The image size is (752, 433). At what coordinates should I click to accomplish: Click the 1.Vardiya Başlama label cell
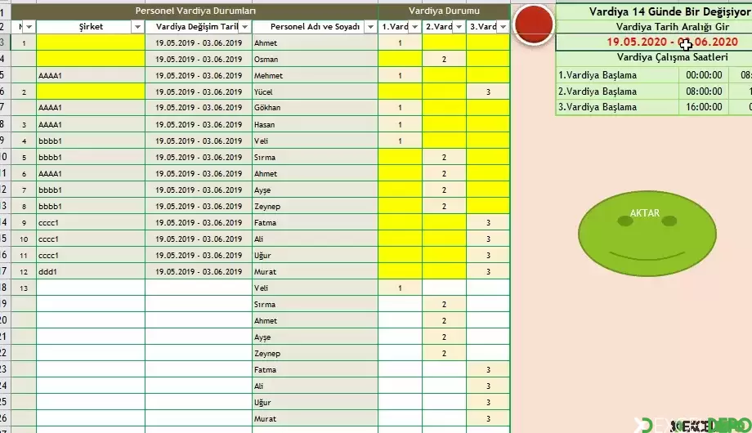[618, 75]
